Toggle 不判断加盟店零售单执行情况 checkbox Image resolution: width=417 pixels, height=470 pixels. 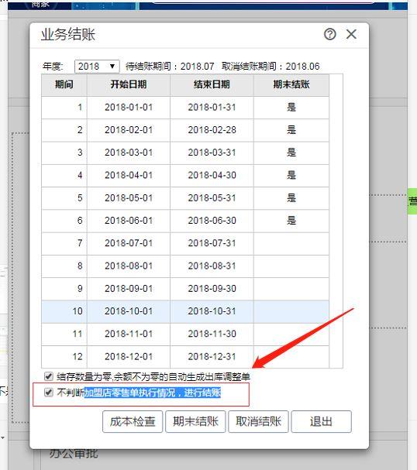point(48,392)
